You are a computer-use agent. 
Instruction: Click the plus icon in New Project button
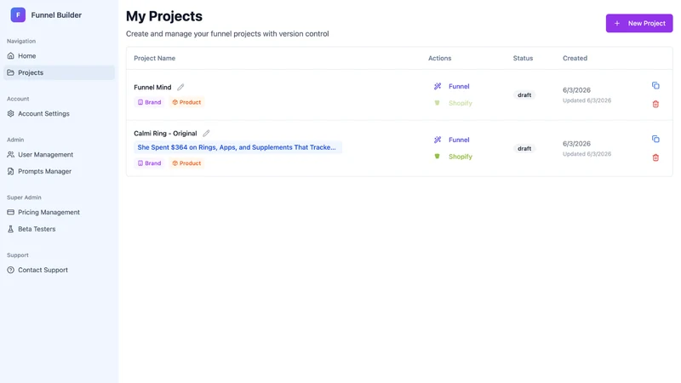pos(616,24)
